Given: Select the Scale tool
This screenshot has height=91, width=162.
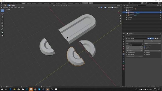Looking at the screenshot, I should click(x=2, y=23).
